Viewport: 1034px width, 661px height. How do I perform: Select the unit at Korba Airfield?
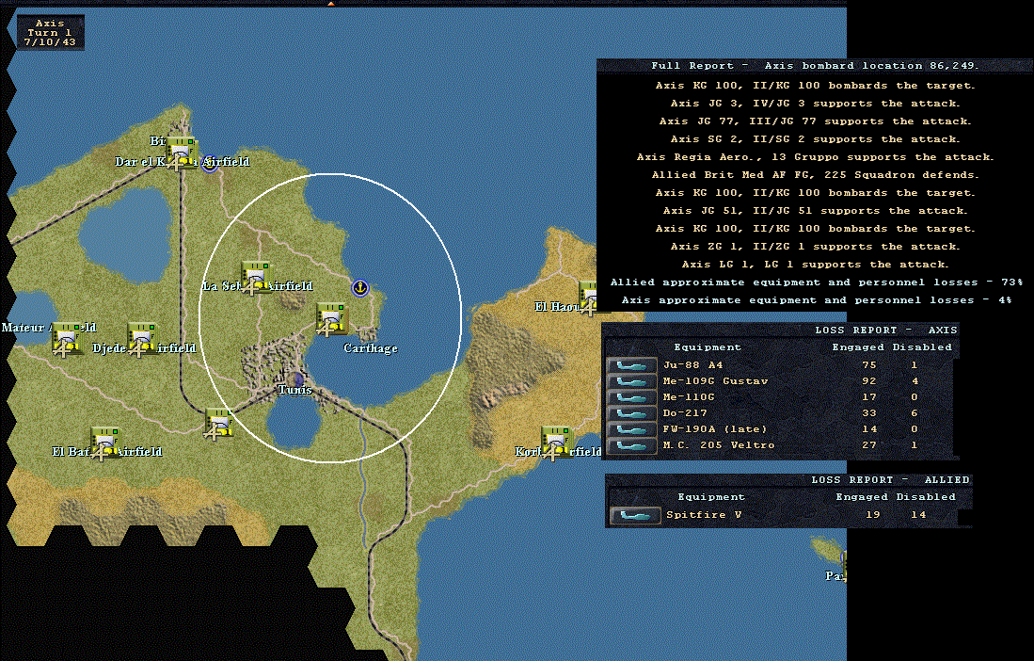[556, 443]
